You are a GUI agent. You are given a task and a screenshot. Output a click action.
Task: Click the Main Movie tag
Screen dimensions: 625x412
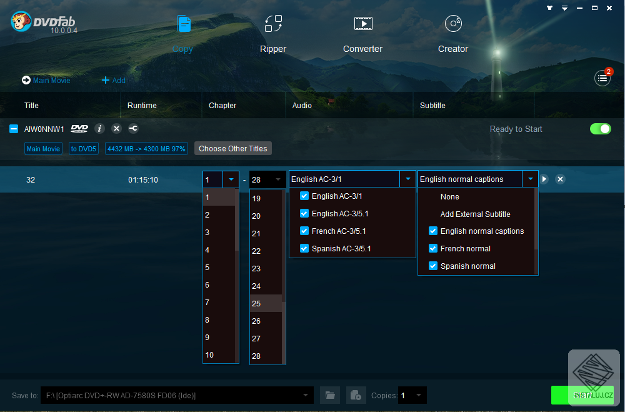[x=43, y=149]
